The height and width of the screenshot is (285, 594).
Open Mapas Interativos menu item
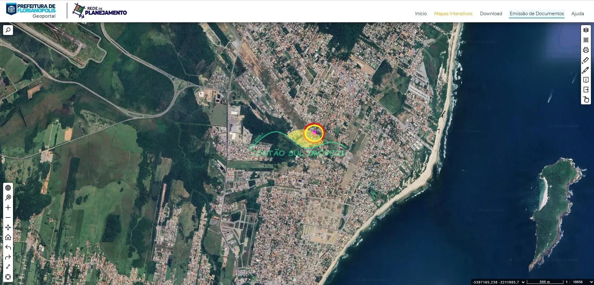pos(453,14)
